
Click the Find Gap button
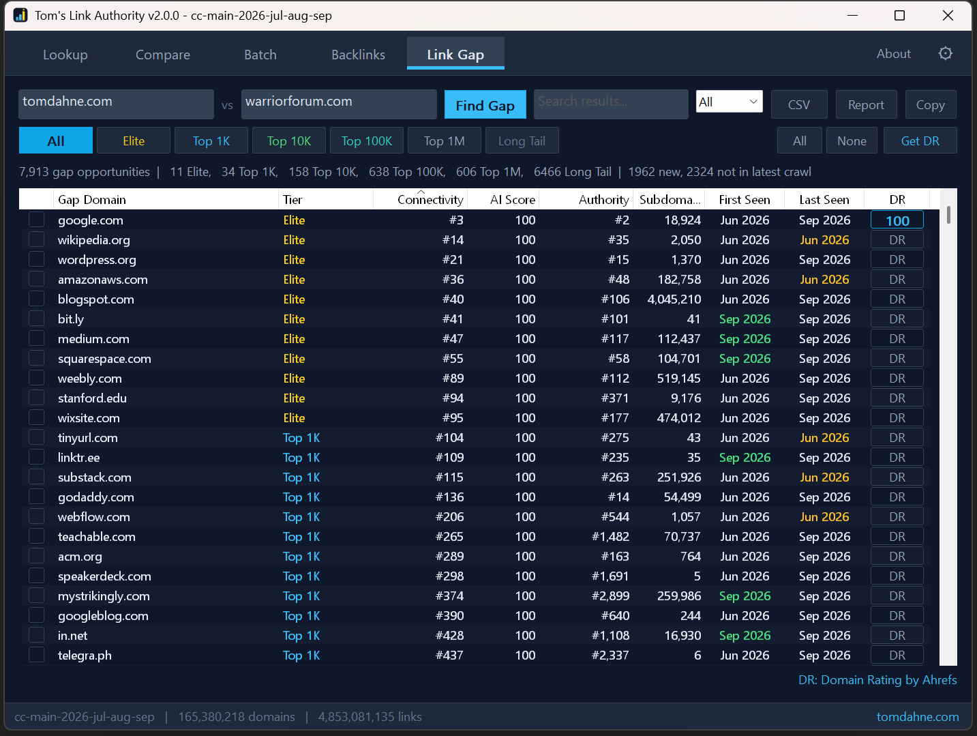pyautogui.click(x=485, y=105)
